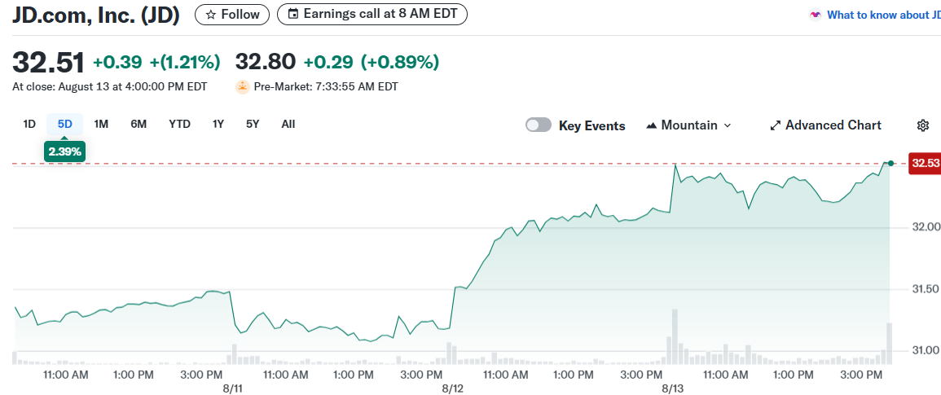The height and width of the screenshot is (395, 941).
Task: Click the JD.com, Inc. (JD) title
Action: 96,15
